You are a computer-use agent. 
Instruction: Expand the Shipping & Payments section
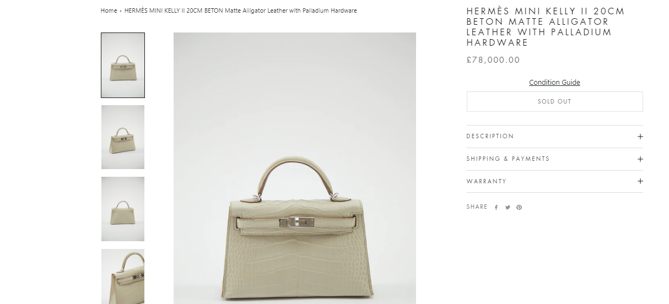pos(554,159)
